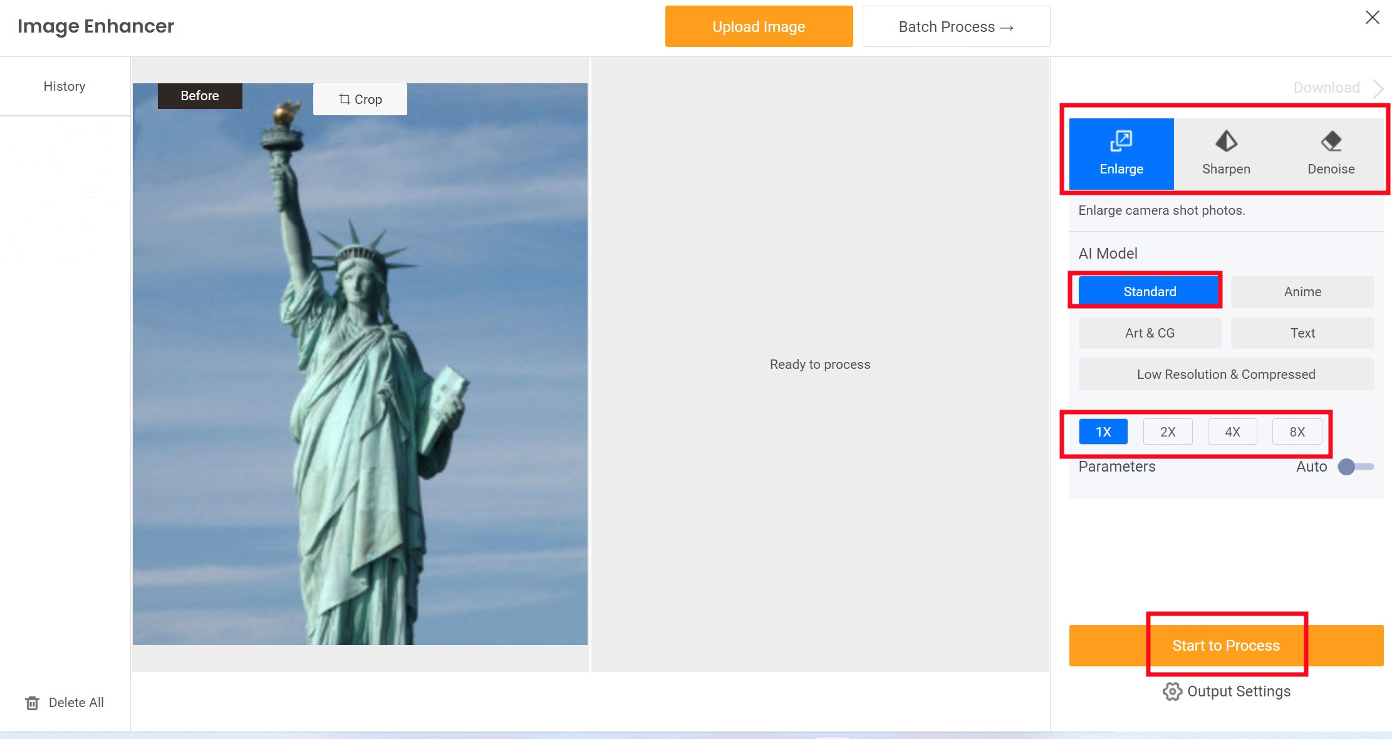
Task: Choose the Text AI model
Action: click(1302, 333)
